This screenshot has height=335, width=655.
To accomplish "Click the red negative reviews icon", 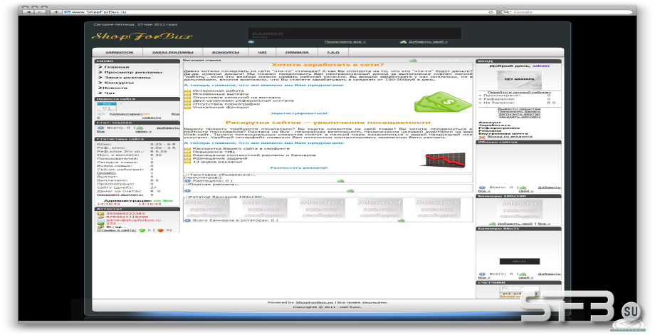I will click(160, 230).
